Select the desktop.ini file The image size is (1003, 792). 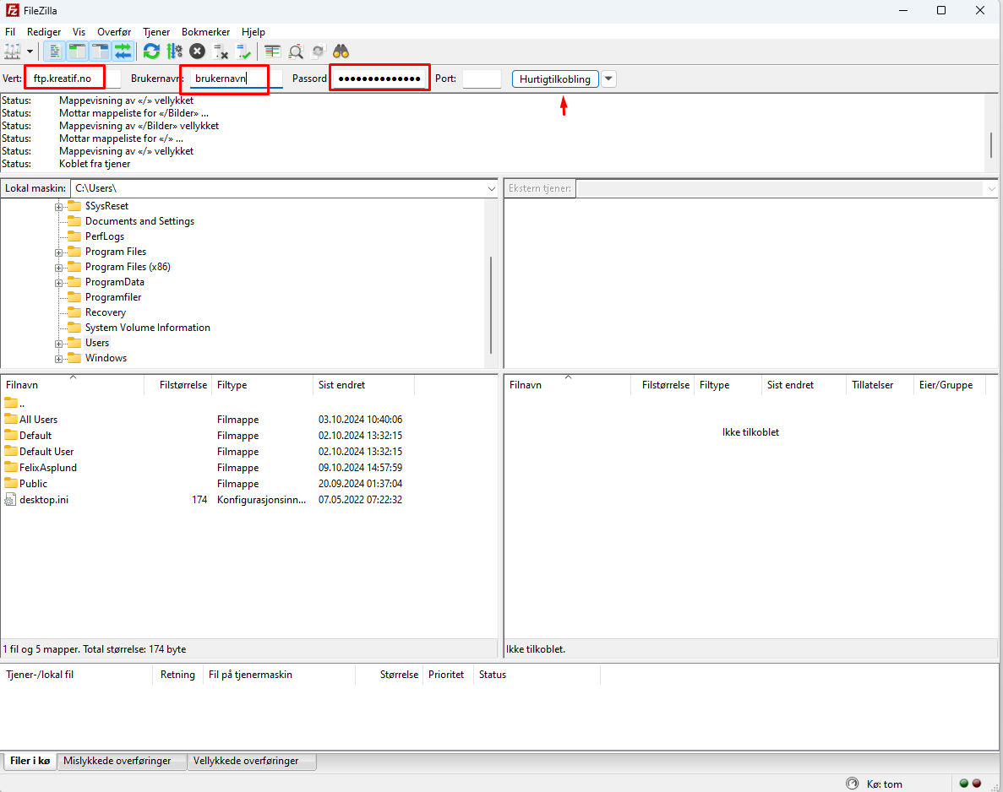point(43,499)
